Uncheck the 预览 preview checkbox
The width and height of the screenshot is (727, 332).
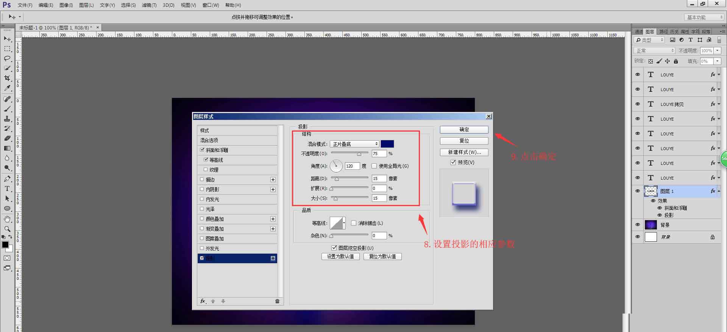(x=453, y=162)
